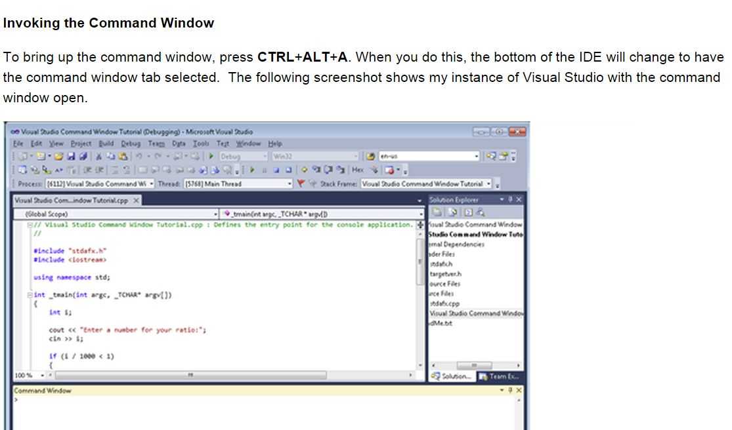Click the New Project toolbar icon
Image resolution: width=732 pixels, height=430 pixels.
coord(22,157)
